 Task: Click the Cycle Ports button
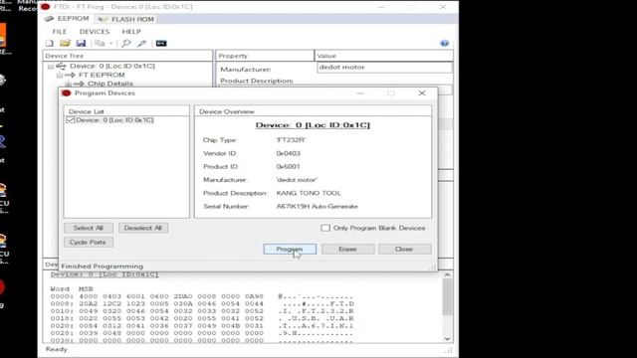[x=89, y=242]
